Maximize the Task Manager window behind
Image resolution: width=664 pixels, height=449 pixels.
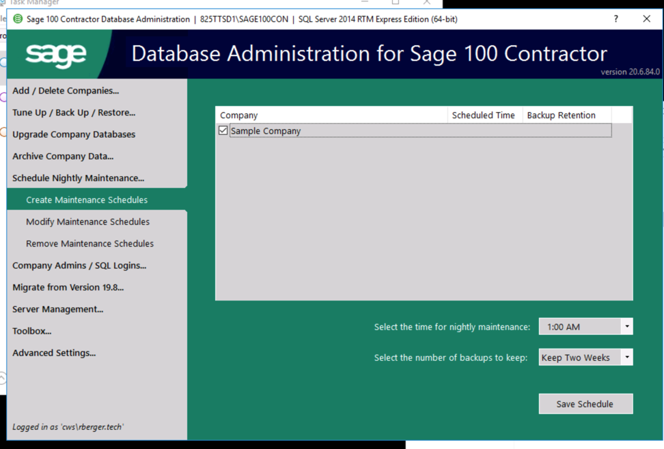click(x=396, y=2)
